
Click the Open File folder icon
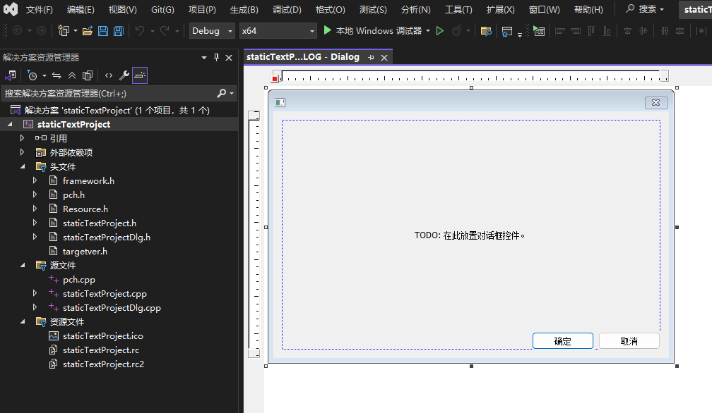(x=88, y=31)
